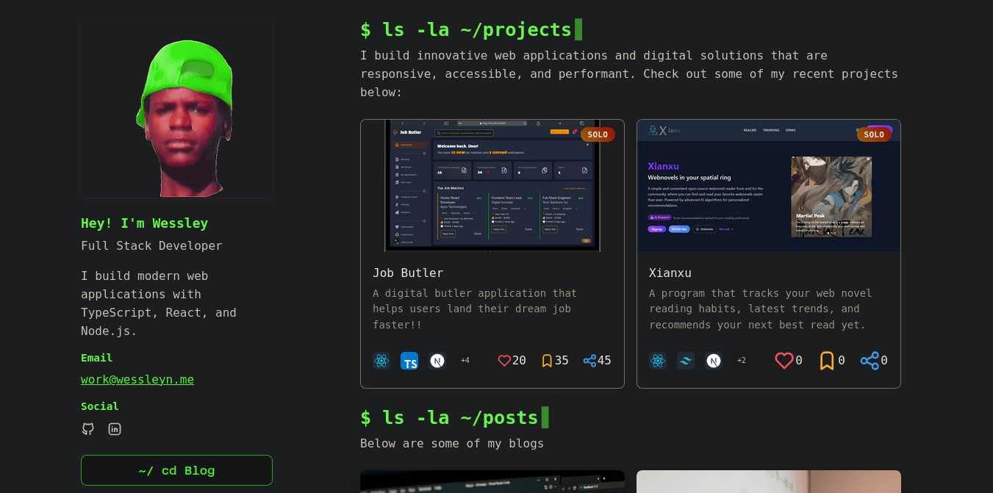Image resolution: width=993 pixels, height=493 pixels.
Task: Click the Tailwind CSS icon under Xianxu
Action: (686, 361)
